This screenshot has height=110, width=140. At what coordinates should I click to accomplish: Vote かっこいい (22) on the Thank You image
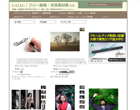click(33, 63)
